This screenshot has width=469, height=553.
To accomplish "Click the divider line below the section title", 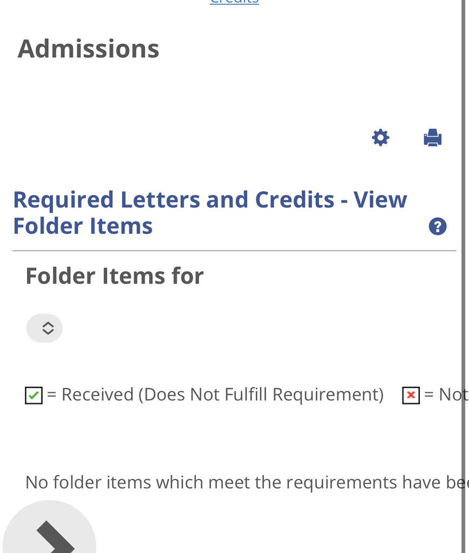I will point(234,251).
